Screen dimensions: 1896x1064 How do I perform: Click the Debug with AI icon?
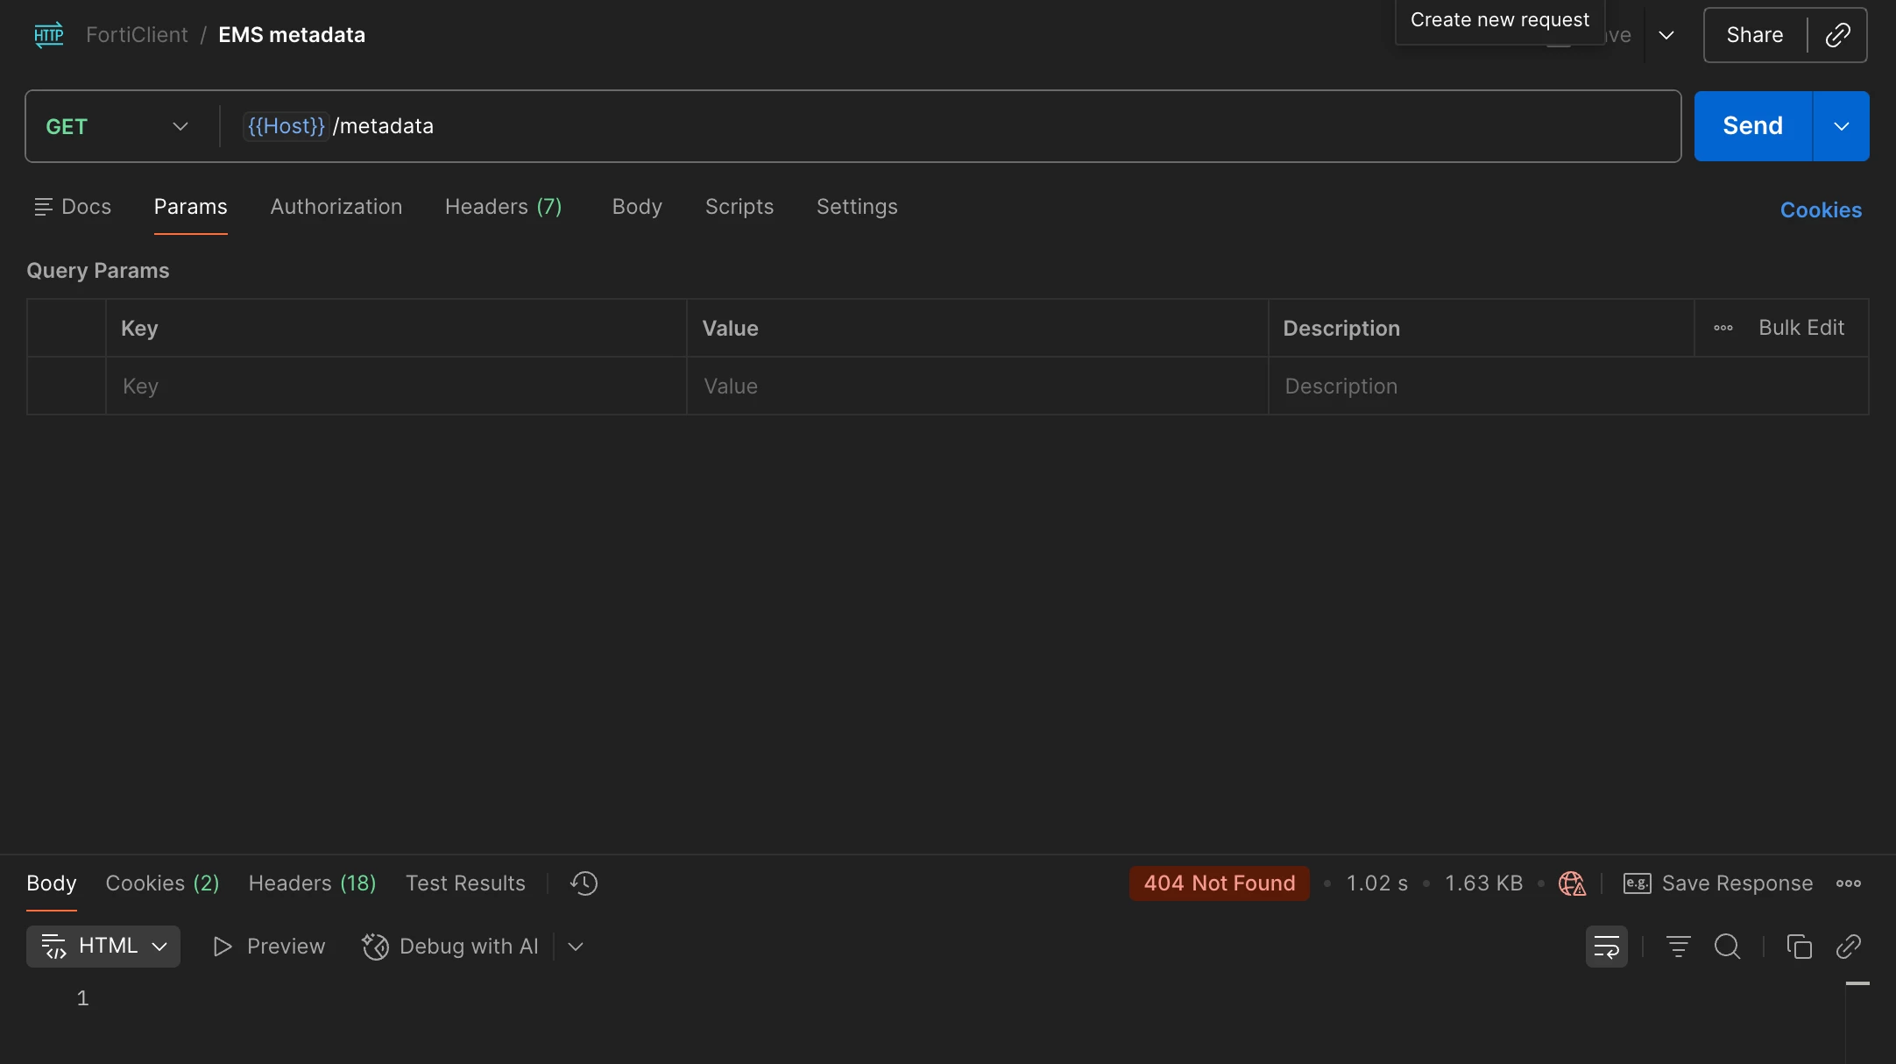tap(375, 947)
